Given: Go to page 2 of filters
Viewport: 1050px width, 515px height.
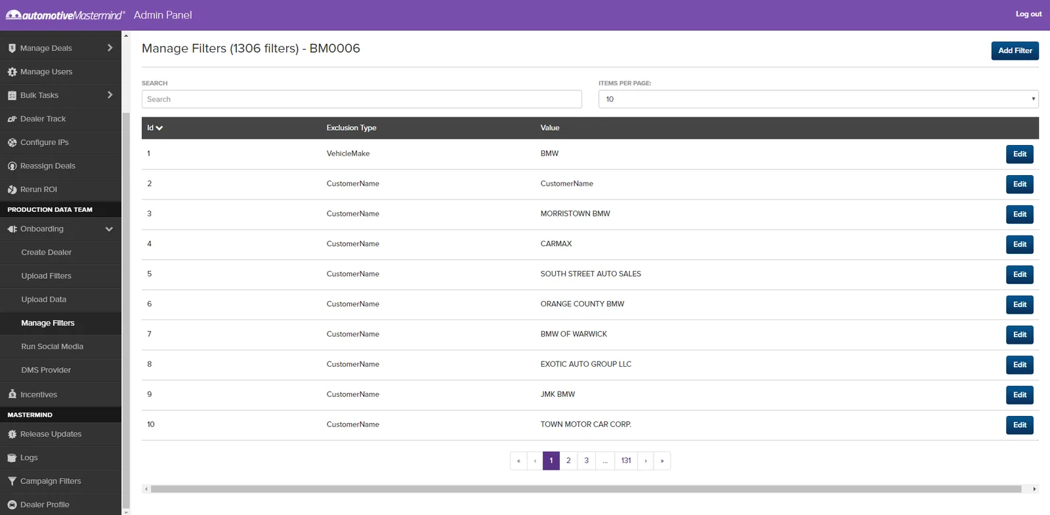Looking at the screenshot, I should (x=568, y=461).
